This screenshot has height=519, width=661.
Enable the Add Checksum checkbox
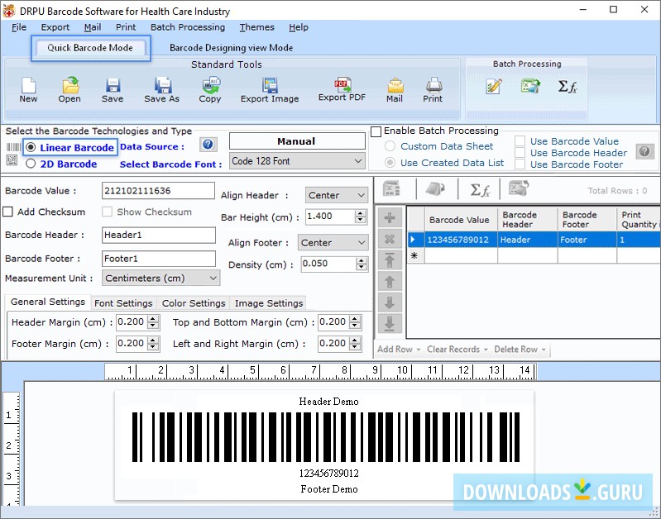point(8,212)
